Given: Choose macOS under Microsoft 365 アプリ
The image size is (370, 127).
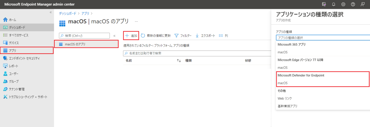Looking at the screenshot, I should point(323,52).
